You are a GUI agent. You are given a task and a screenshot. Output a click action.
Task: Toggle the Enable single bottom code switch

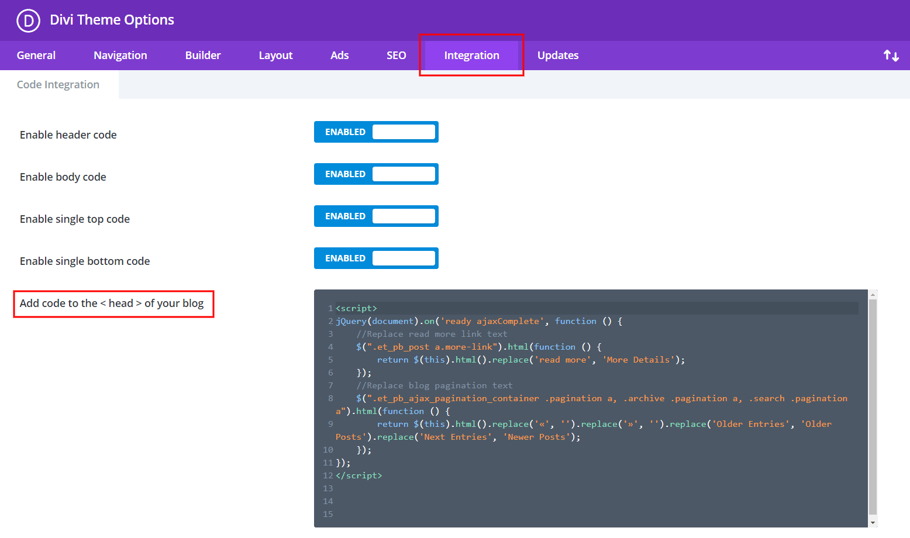pos(376,258)
